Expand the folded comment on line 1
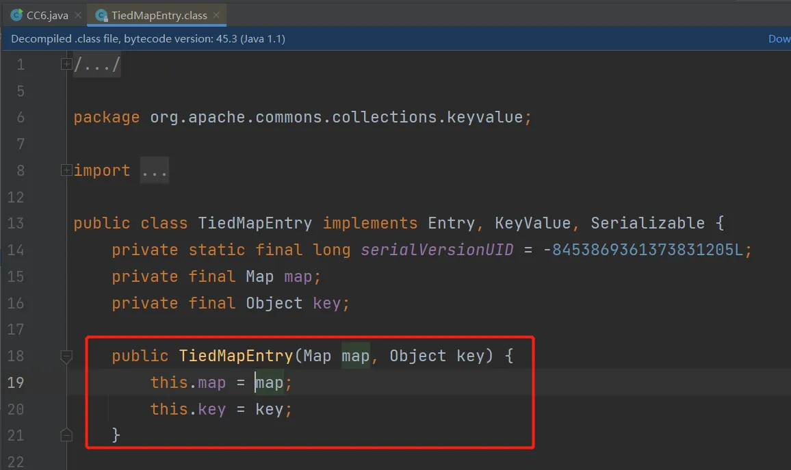 click(x=66, y=64)
